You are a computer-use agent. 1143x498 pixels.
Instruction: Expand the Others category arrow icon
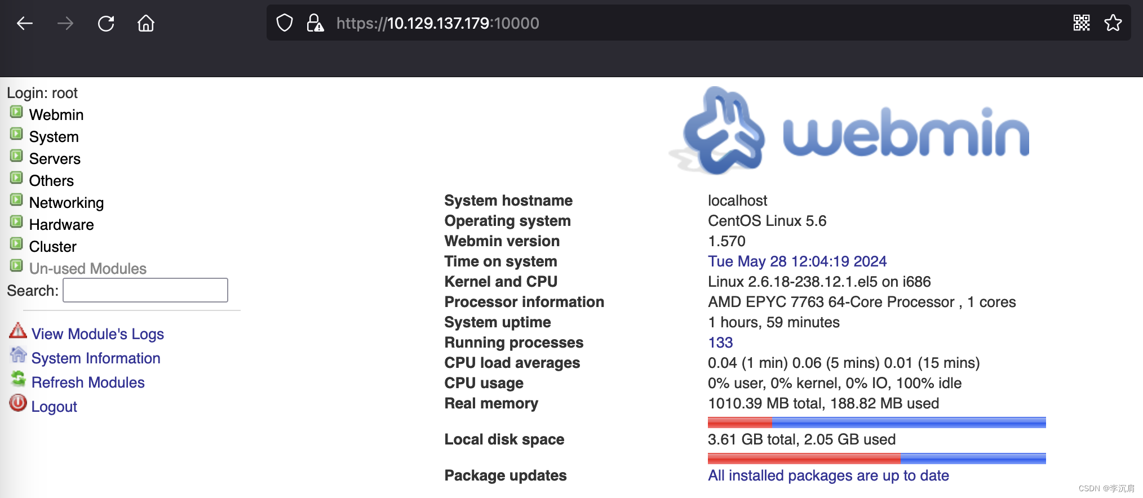click(17, 178)
